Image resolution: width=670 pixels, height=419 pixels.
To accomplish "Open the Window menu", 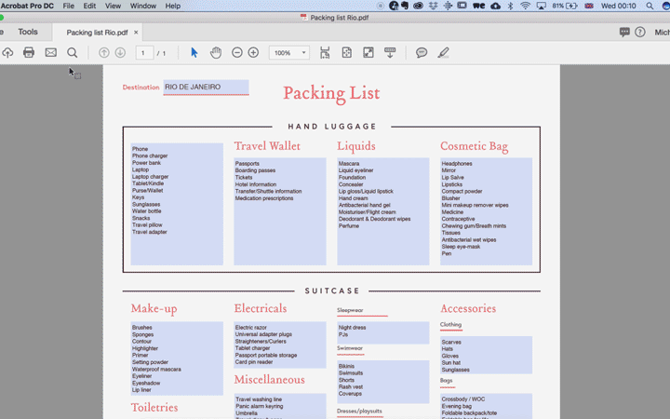I will [143, 6].
